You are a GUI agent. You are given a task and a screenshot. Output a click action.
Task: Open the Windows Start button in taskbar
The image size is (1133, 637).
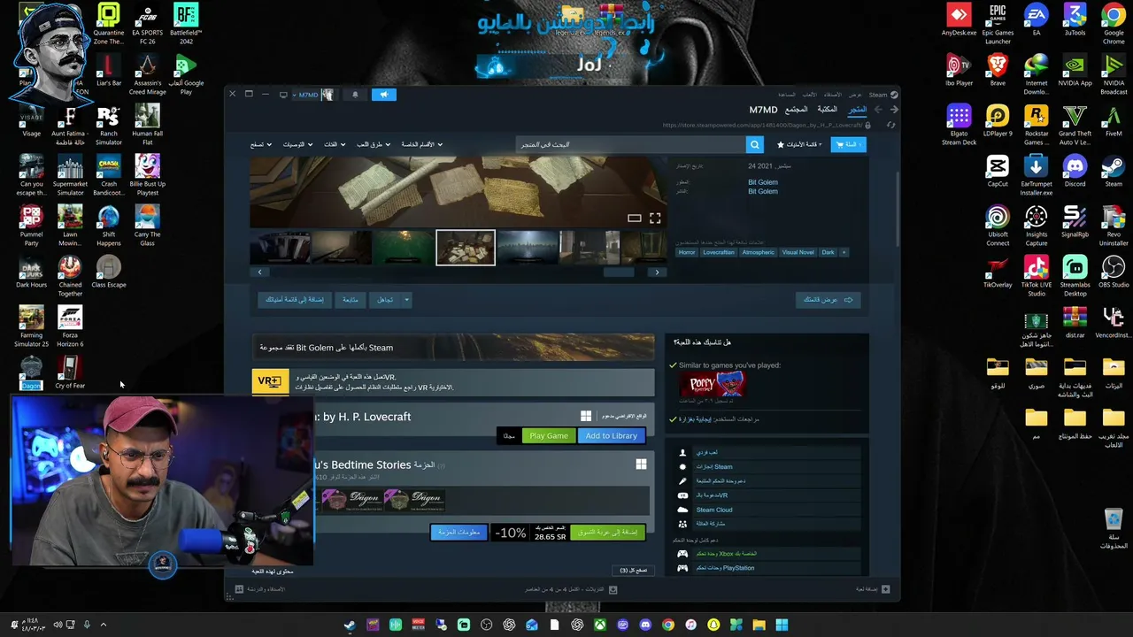pyautogui.click(x=782, y=625)
